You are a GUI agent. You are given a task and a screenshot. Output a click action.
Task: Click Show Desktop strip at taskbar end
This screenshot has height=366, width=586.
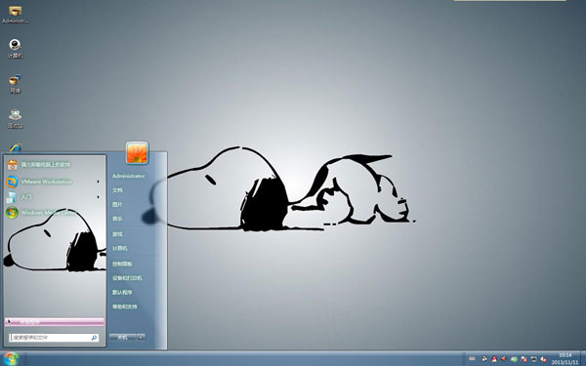(583, 359)
